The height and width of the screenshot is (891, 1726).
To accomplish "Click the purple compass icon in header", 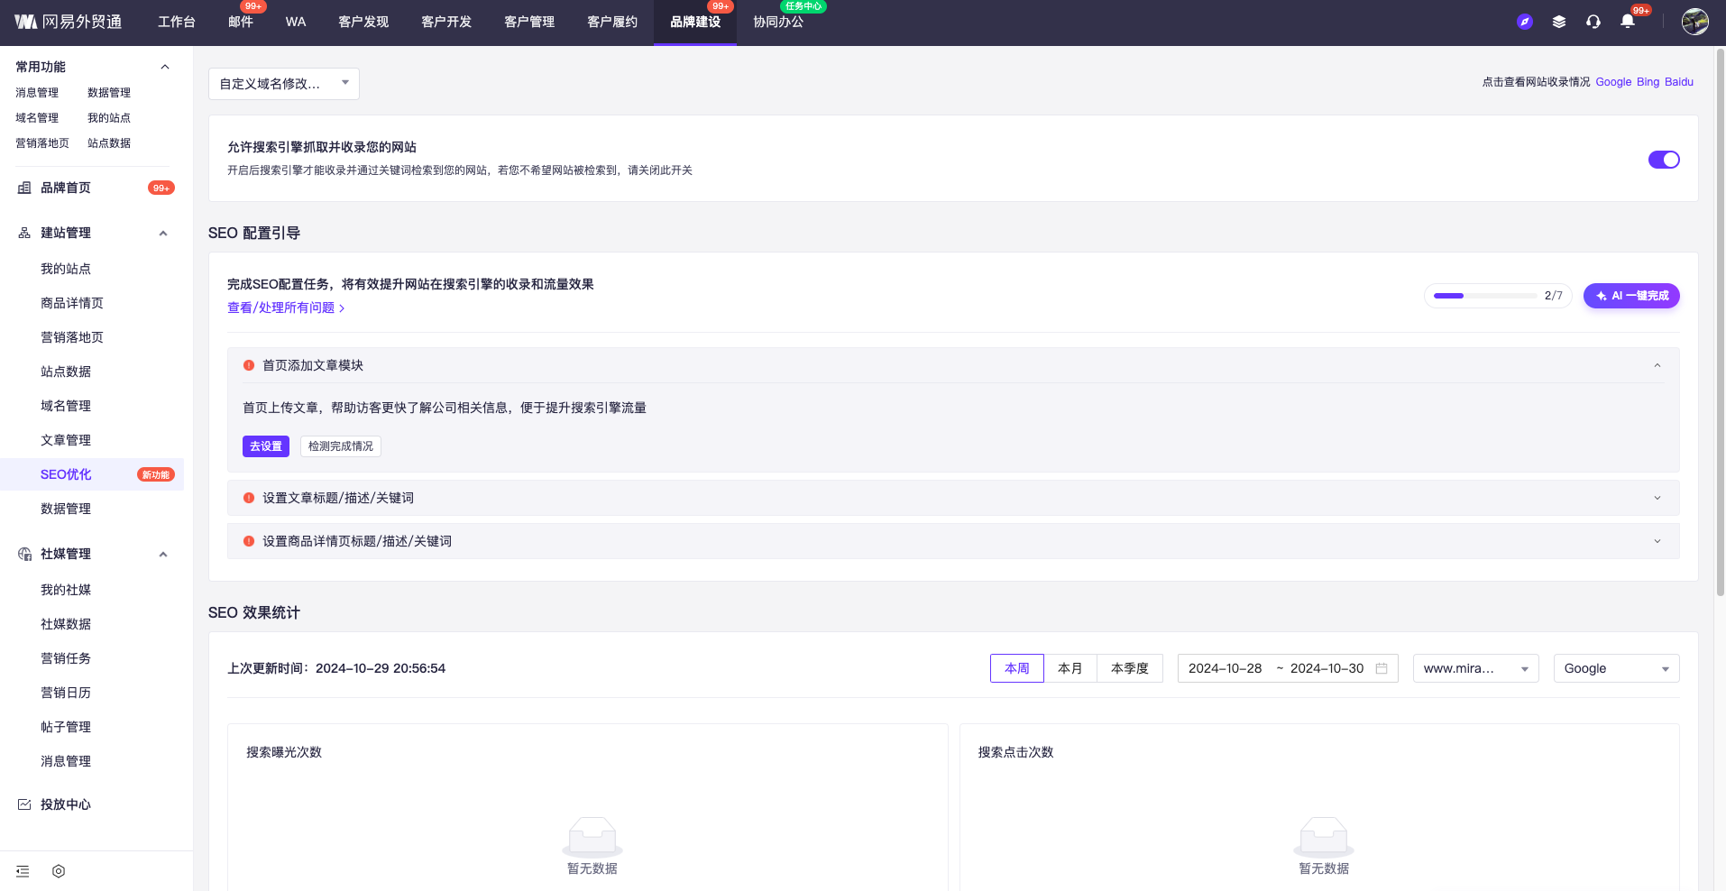I will point(1525,22).
